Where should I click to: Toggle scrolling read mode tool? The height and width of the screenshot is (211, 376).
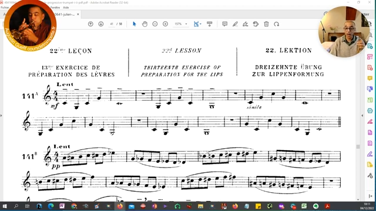209,24
